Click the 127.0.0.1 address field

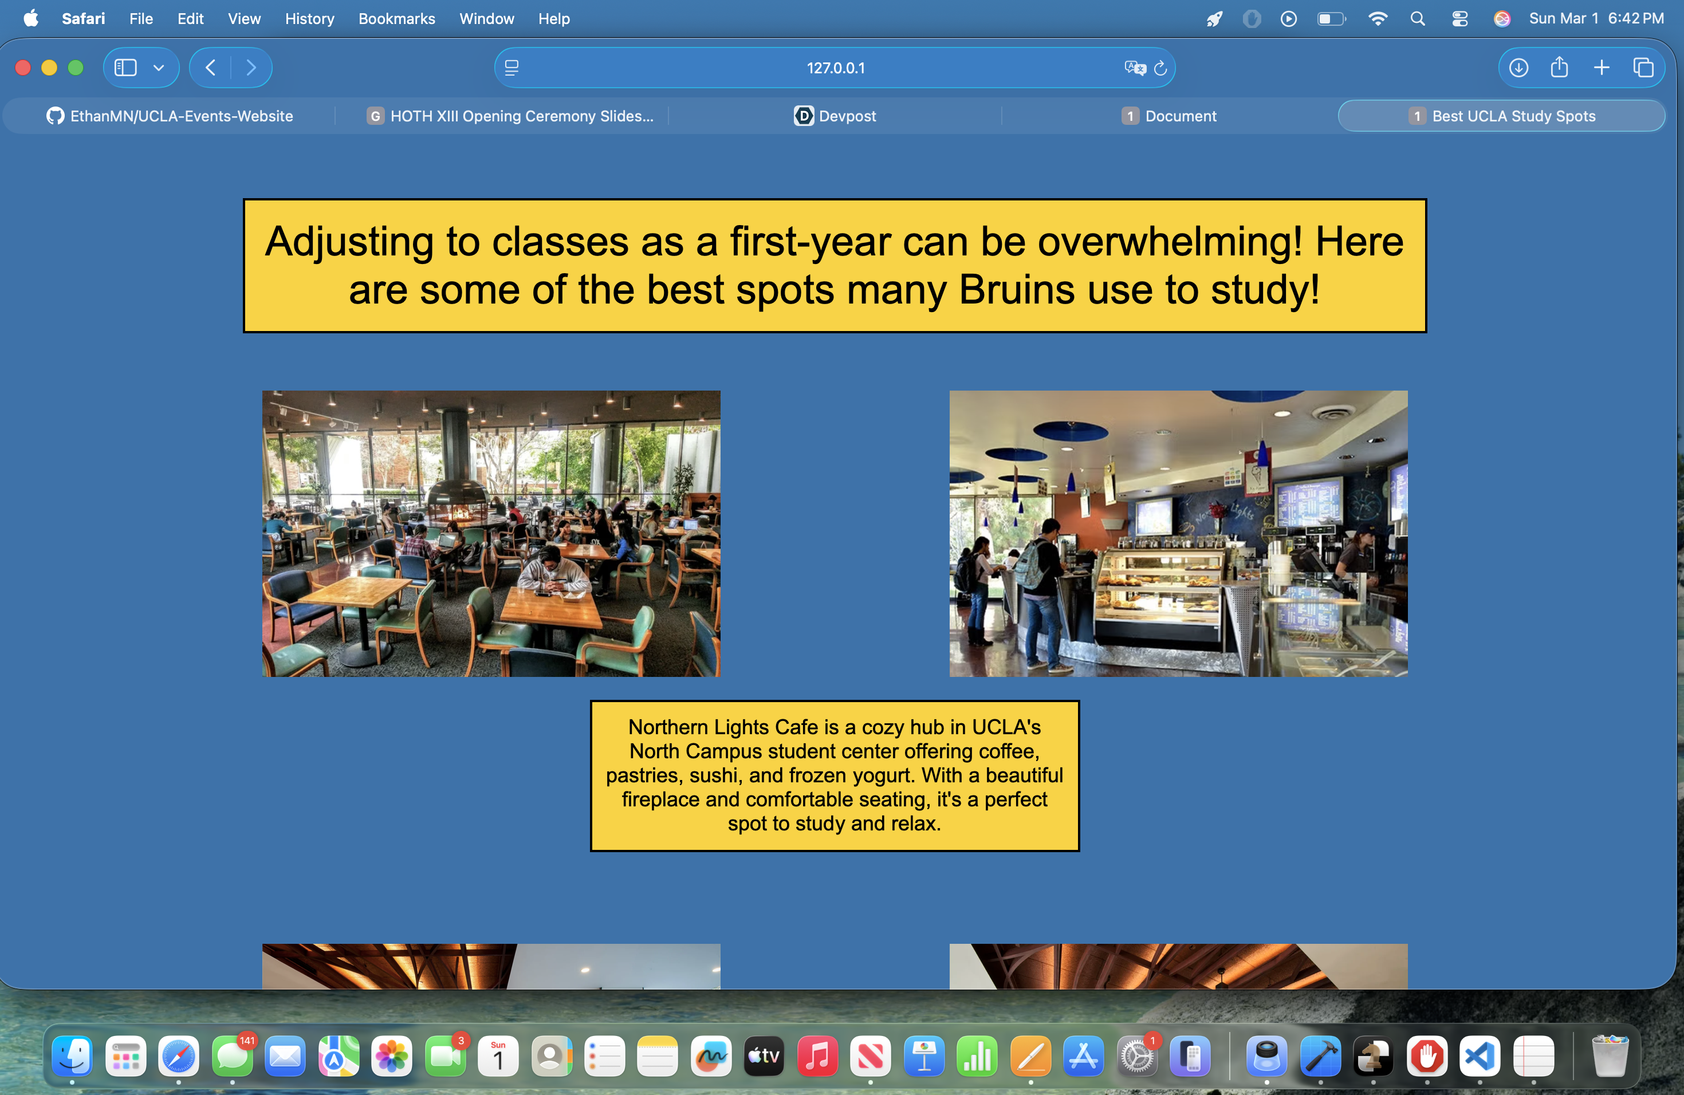pyautogui.click(x=835, y=68)
